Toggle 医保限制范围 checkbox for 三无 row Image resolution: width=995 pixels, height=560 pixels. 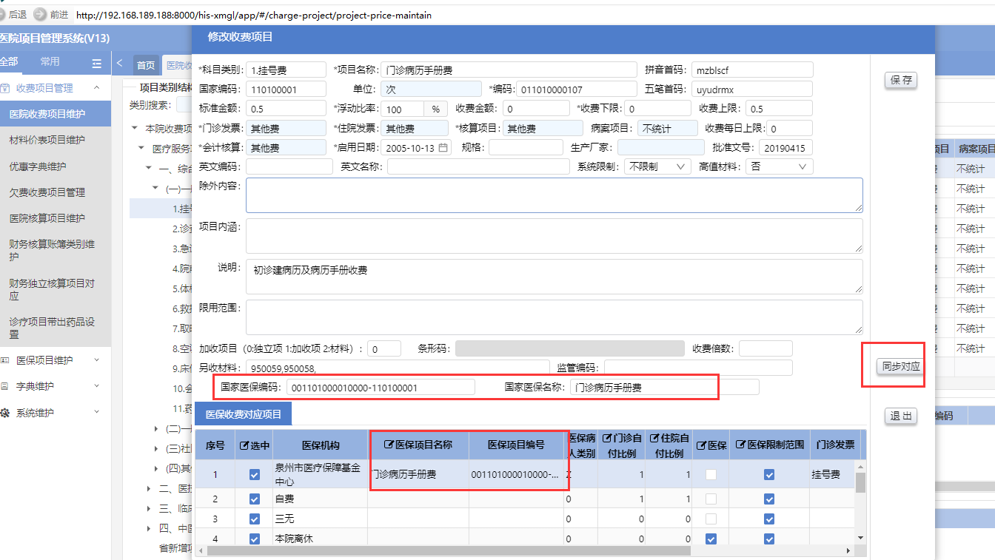(x=769, y=519)
